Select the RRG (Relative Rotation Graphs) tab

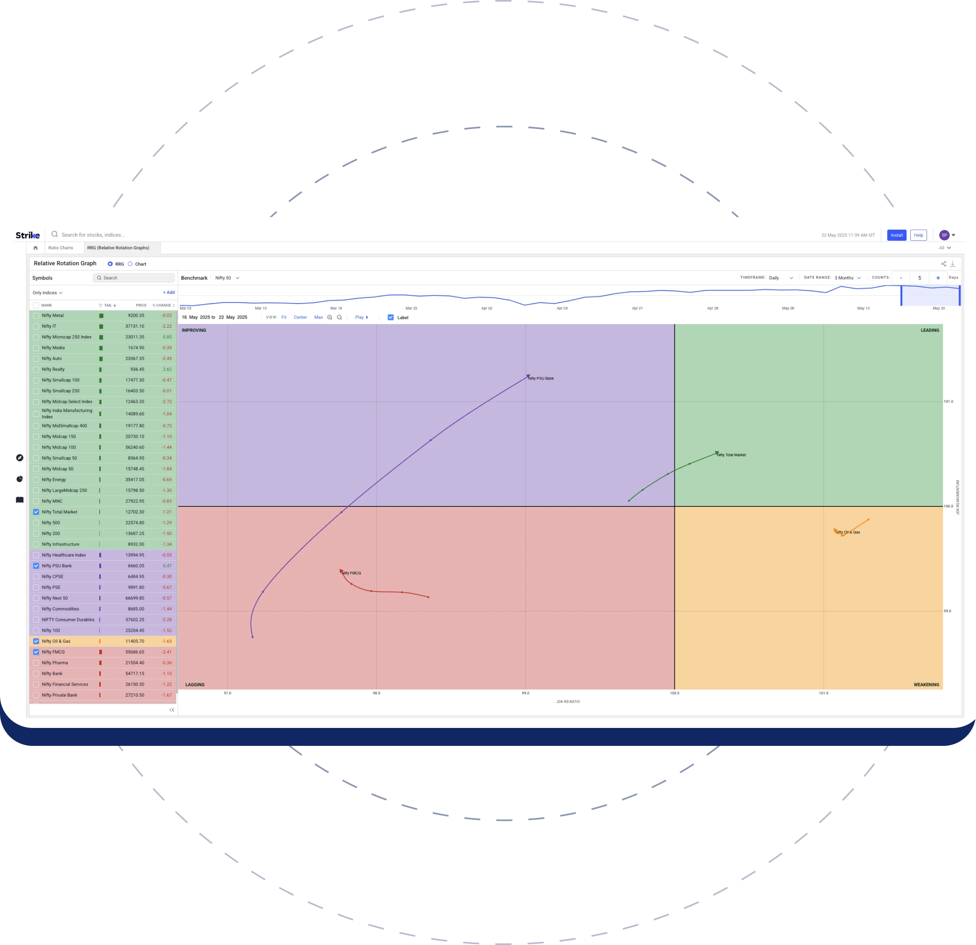click(118, 248)
